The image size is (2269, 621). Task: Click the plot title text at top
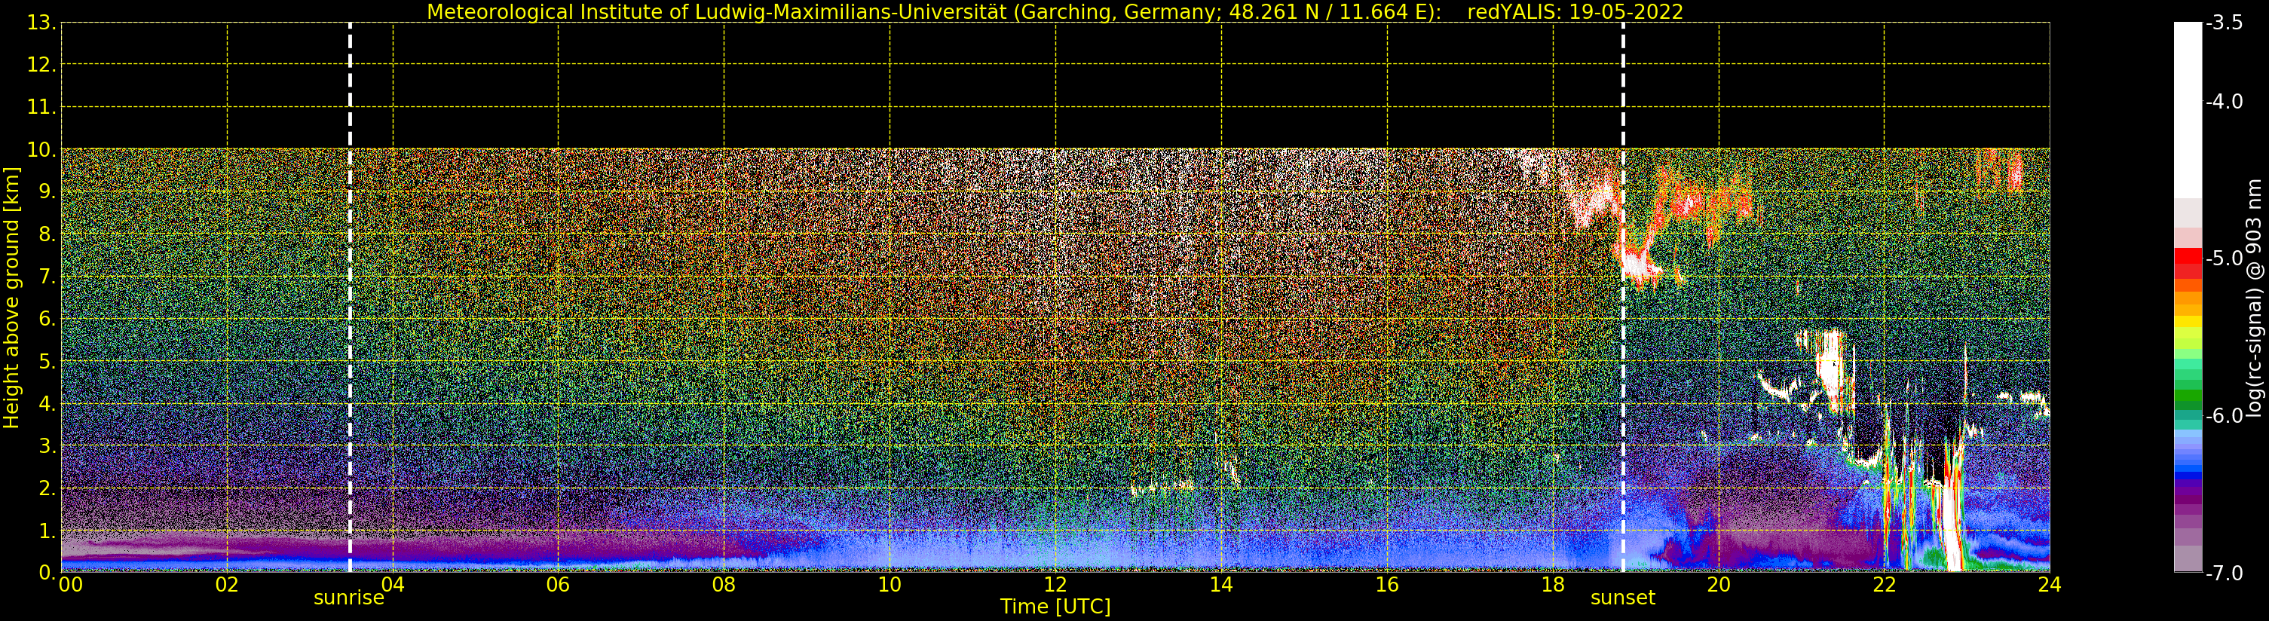(1055, 11)
